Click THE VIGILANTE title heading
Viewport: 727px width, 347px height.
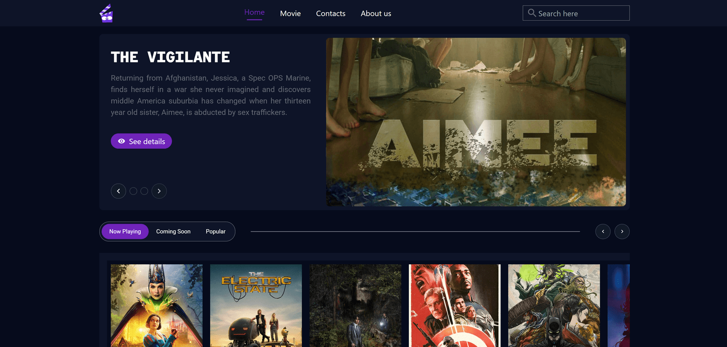click(x=170, y=57)
